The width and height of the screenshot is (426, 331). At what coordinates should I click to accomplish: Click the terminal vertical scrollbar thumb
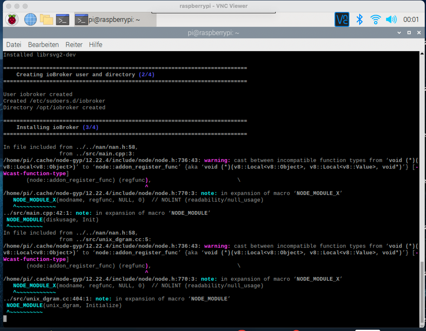[422, 292]
